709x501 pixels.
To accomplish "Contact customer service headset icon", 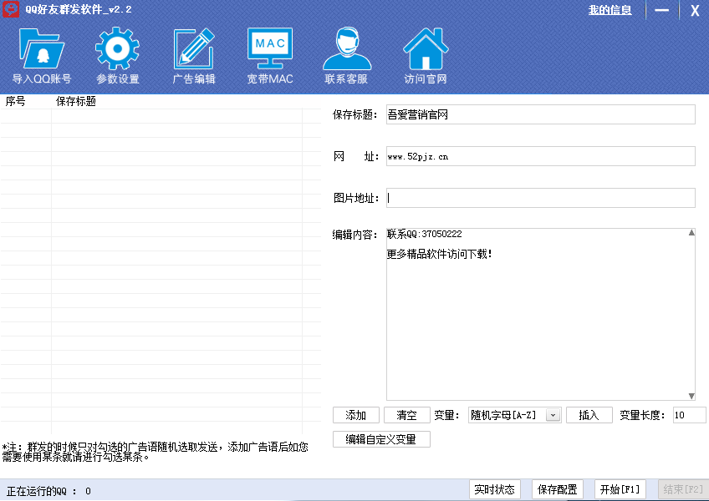I will 346,49.
